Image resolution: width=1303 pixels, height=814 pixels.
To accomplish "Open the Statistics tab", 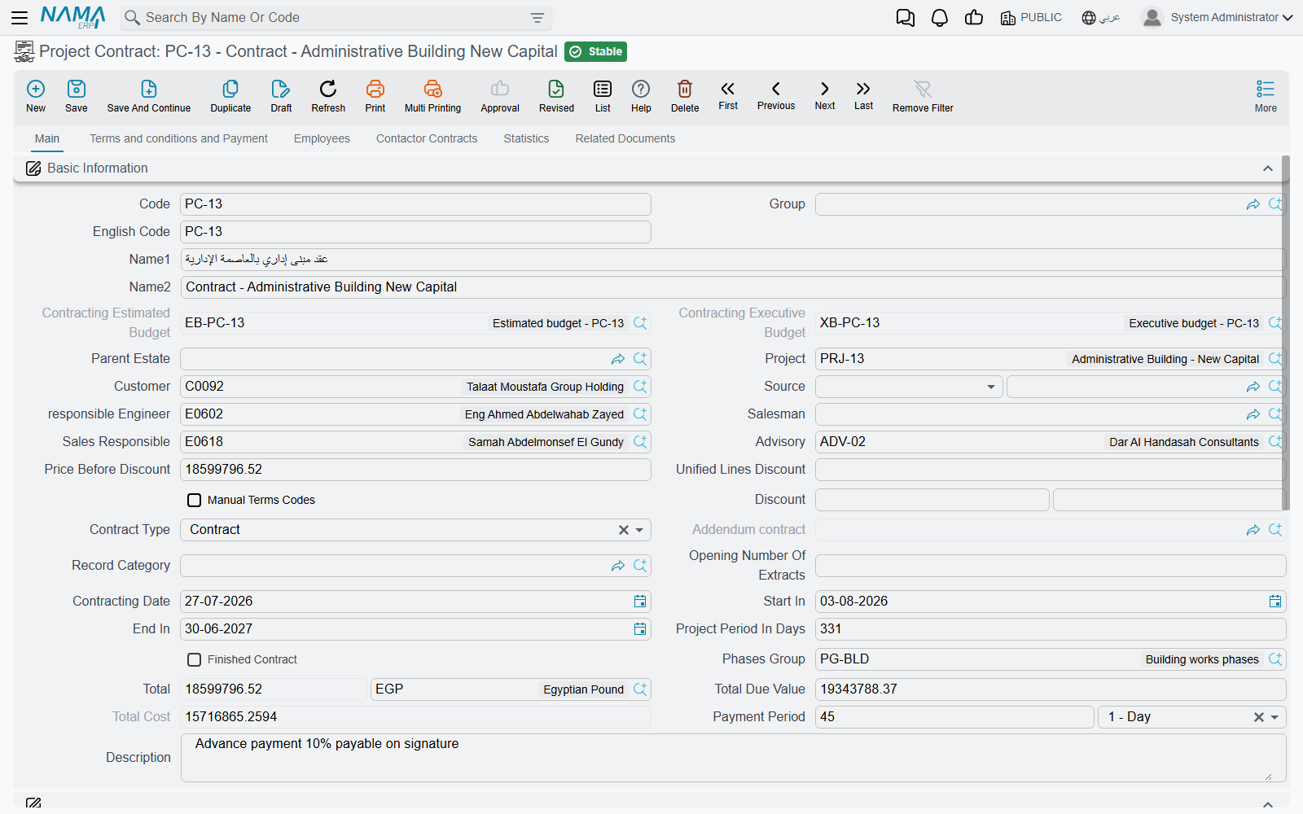I will (526, 138).
